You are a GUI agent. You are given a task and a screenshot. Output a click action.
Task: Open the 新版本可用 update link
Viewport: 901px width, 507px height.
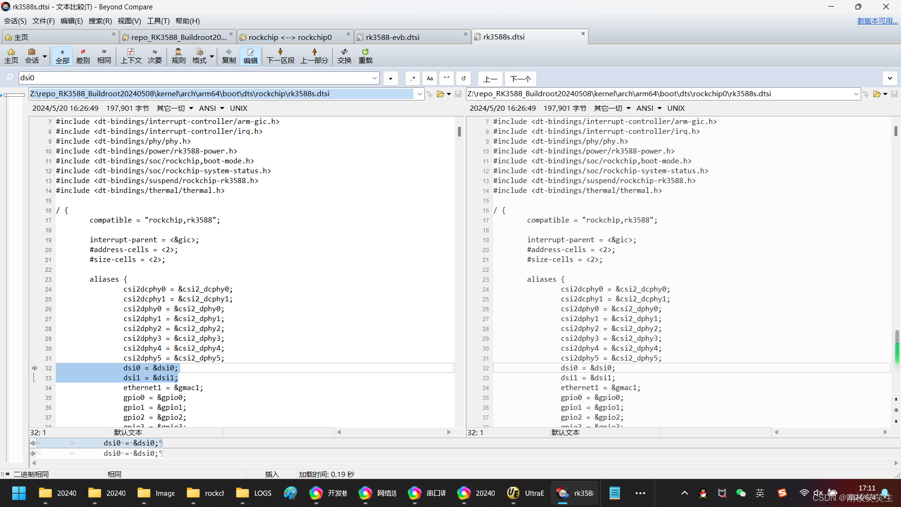tap(877, 21)
